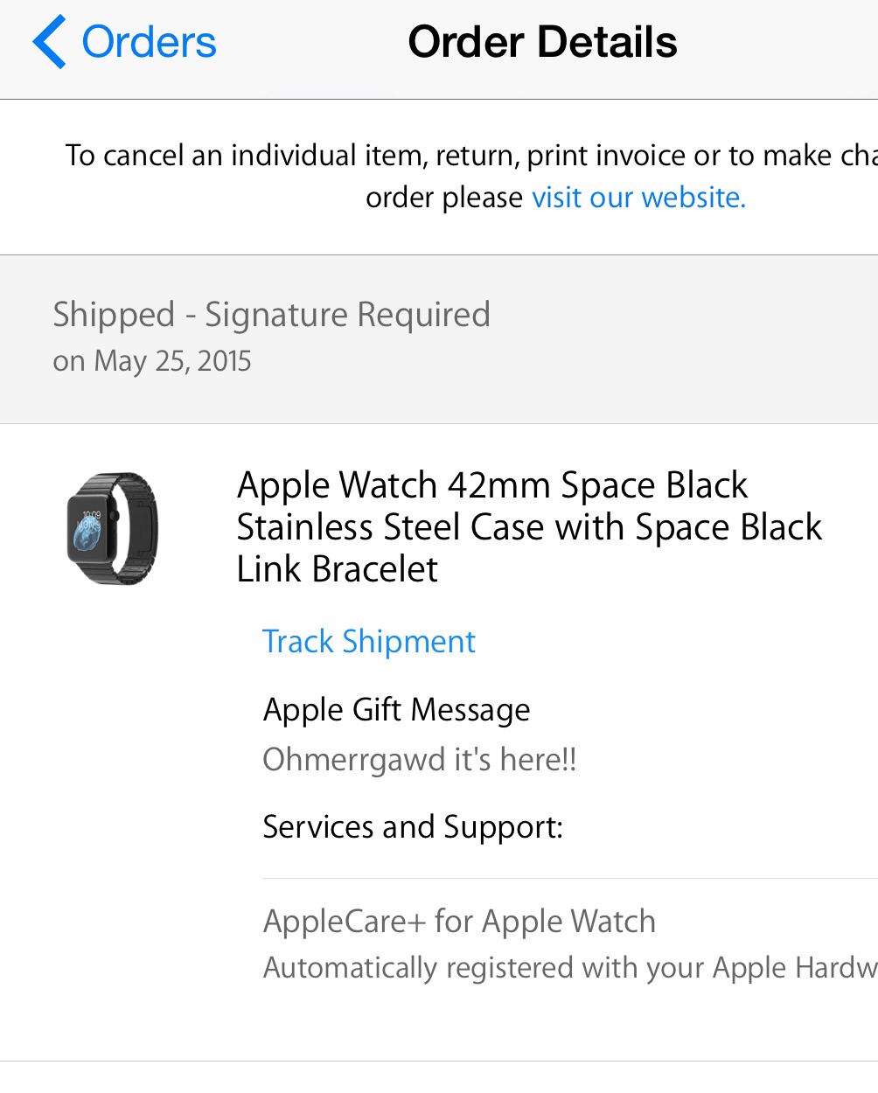The image size is (878, 1093).
Task: Tap the 'on May 25, 2015' ship date
Action: coord(152,361)
